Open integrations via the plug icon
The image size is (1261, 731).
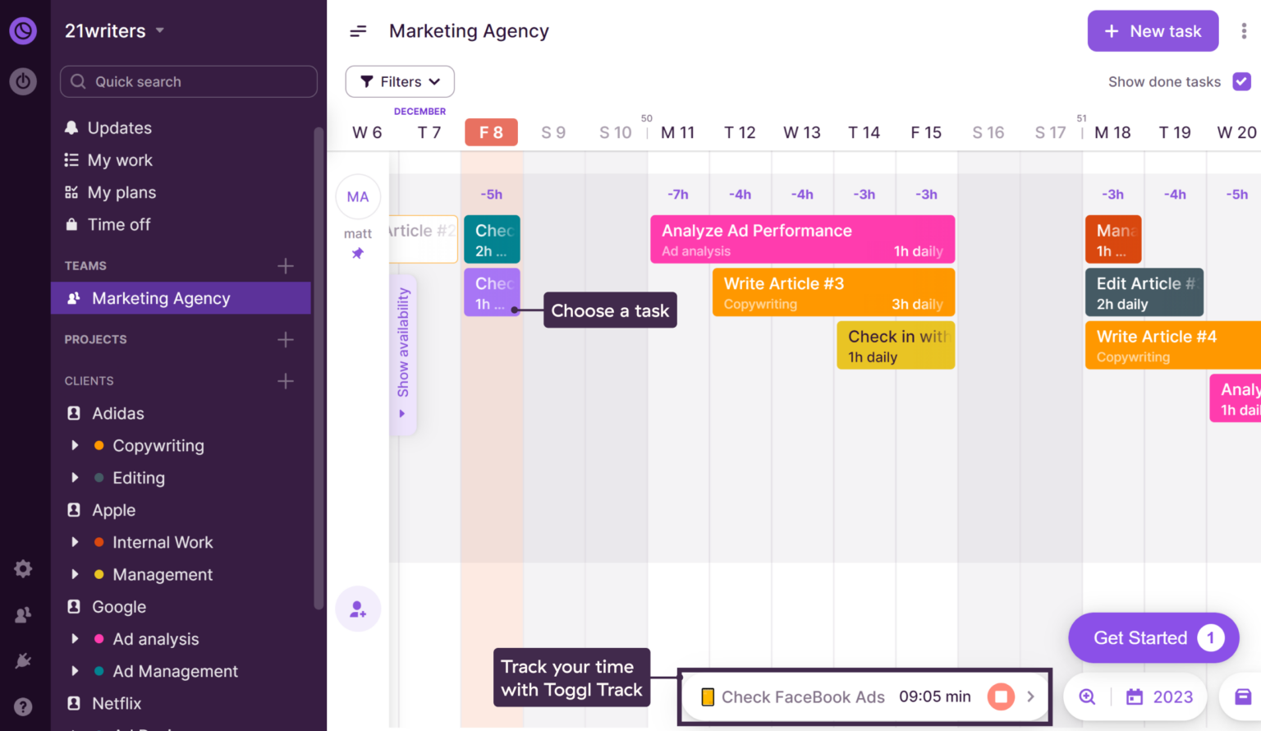23,660
